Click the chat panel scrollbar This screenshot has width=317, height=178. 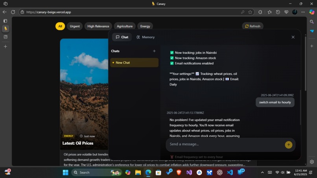[300, 107]
